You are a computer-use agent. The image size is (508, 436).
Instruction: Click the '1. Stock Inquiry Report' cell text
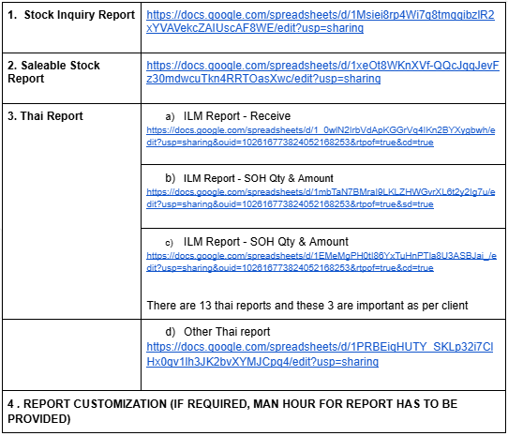[x=71, y=15]
